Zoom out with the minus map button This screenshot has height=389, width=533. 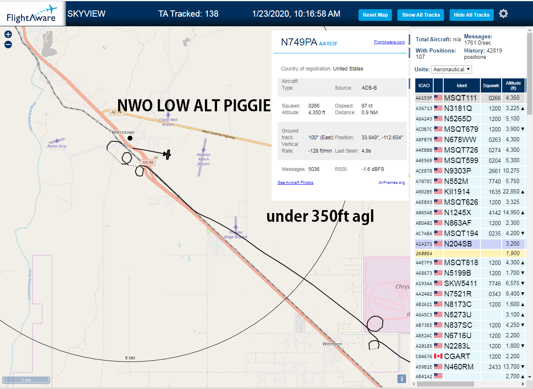click(x=8, y=45)
